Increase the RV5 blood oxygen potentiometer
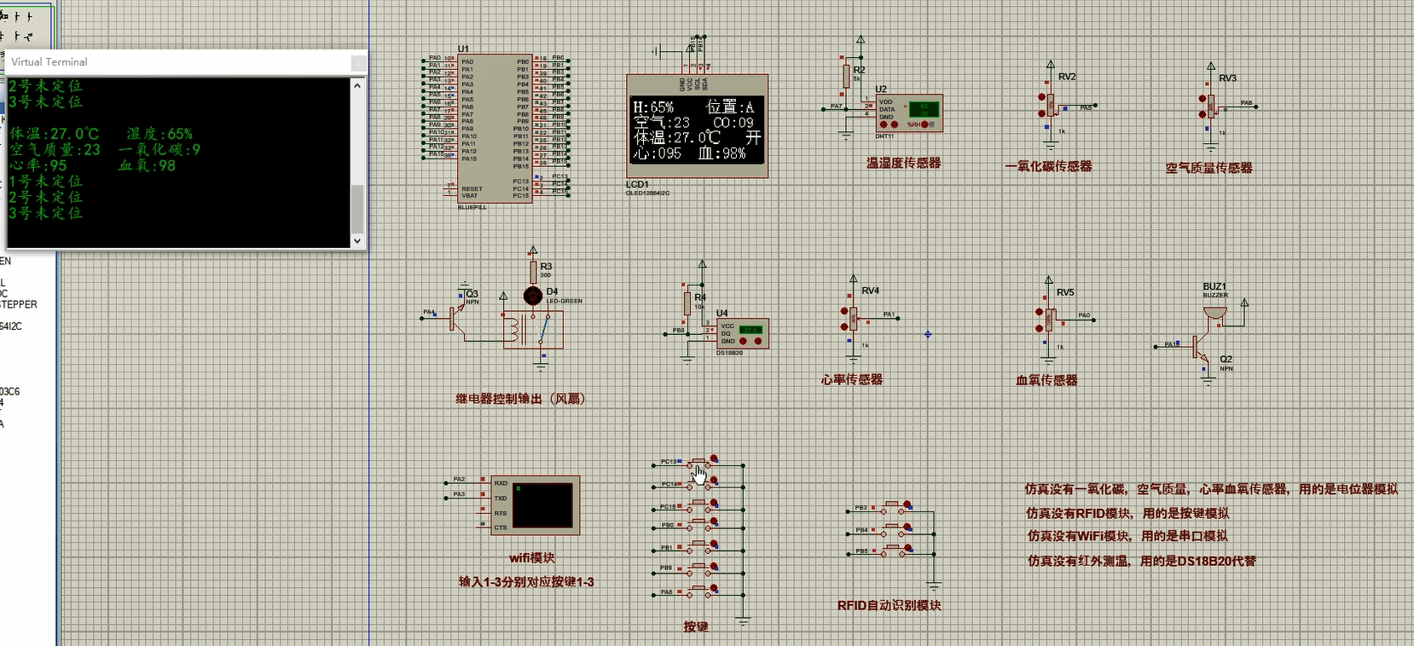 click(x=1040, y=313)
